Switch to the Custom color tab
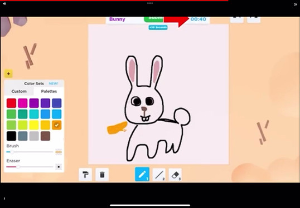This screenshot has width=300, height=208. pyautogui.click(x=19, y=91)
